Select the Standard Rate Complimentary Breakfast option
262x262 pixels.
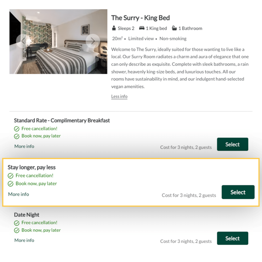(232, 144)
